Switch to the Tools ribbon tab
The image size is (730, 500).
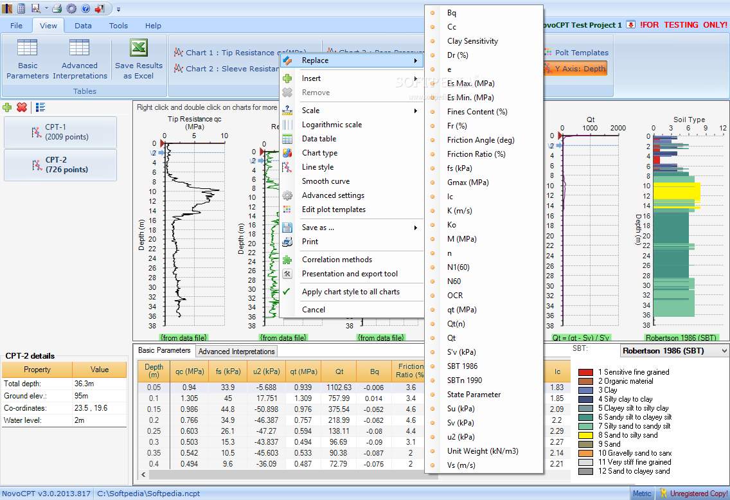118,26
